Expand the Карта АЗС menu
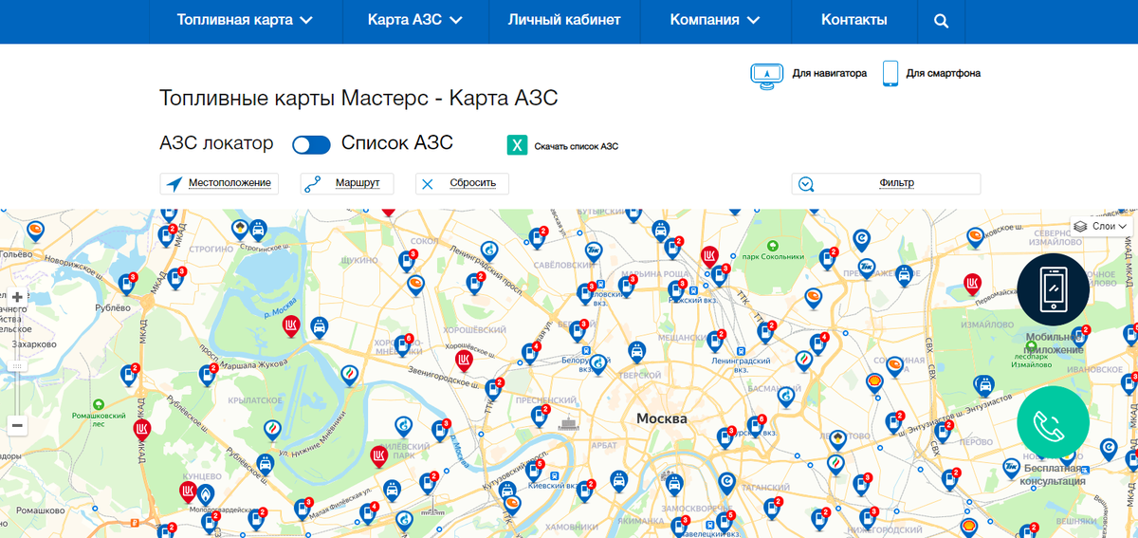The width and height of the screenshot is (1138, 538). pyautogui.click(x=415, y=21)
